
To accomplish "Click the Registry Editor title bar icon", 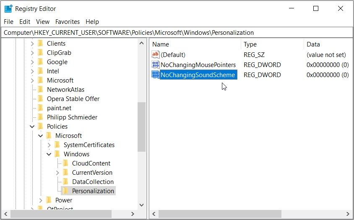I will [8, 9].
